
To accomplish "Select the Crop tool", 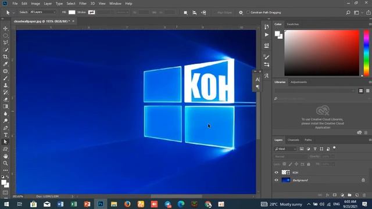I will tap(5, 57).
